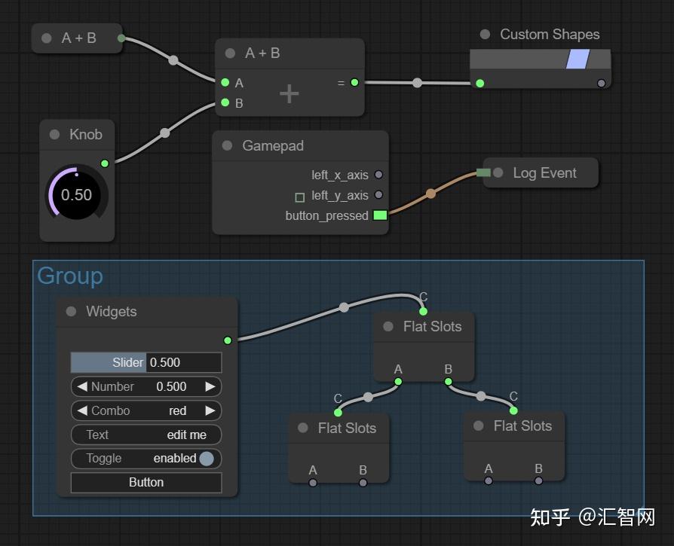Viewport: 674px width, 546px height.
Task: Check the left_y_axis checkbox on the Gamepad node
Action: [300, 195]
